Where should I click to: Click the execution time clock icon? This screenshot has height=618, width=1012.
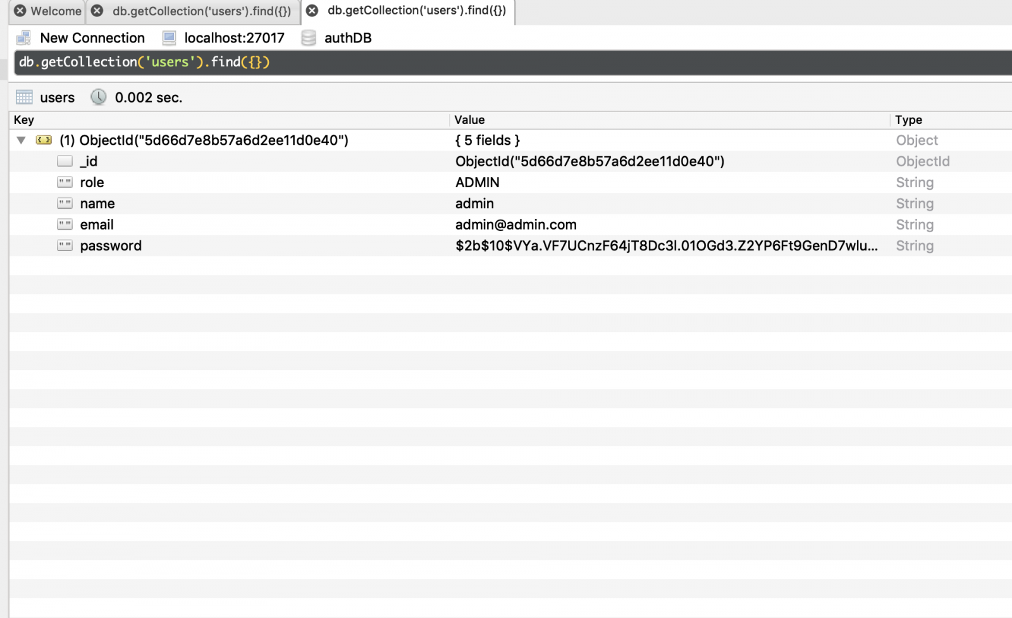(99, 97)
